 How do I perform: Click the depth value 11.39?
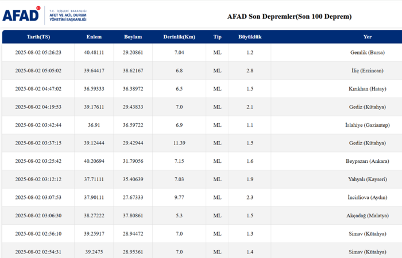pyautogui.click(x=179, y=143)
